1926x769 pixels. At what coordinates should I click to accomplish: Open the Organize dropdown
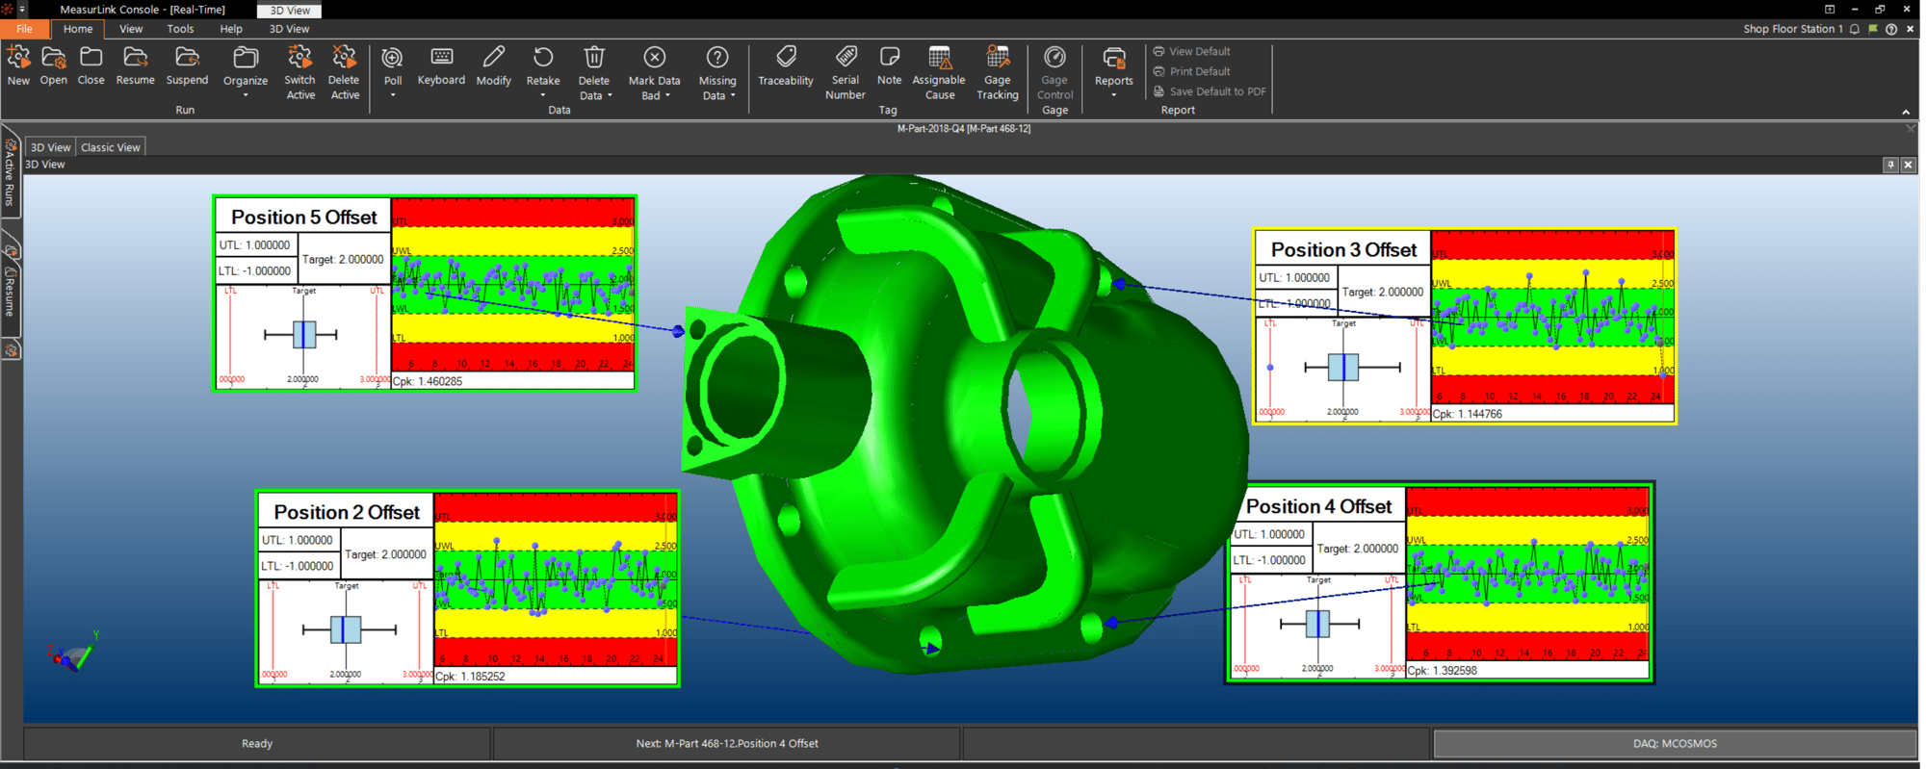[246, 71]
